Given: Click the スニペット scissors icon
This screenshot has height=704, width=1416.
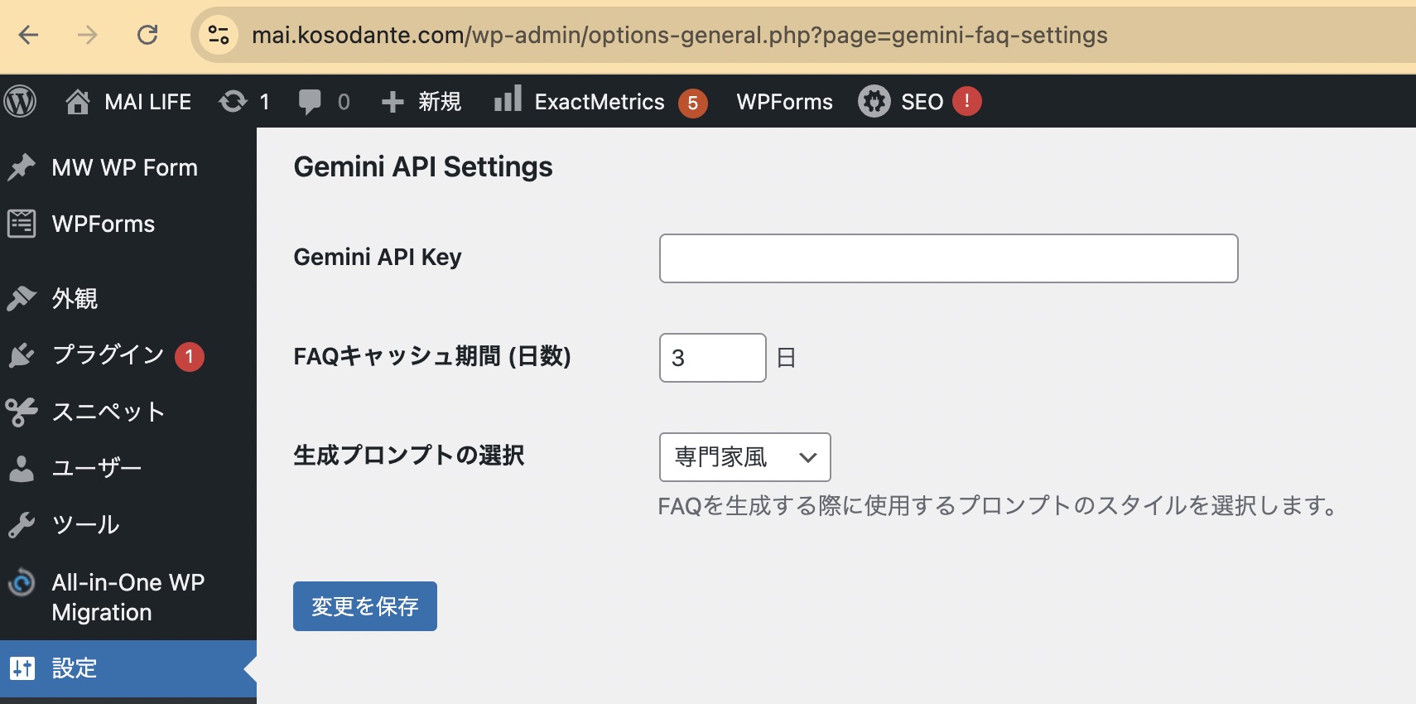Looking at the screenshot, I should pos(22,412).
